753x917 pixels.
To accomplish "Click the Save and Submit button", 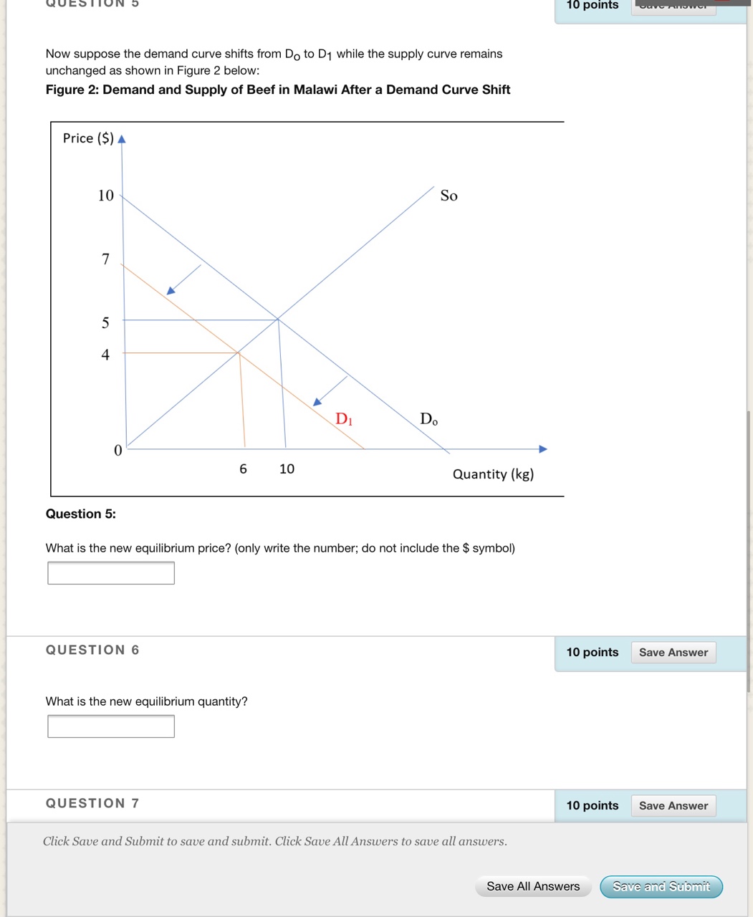I will coord(661,886).
